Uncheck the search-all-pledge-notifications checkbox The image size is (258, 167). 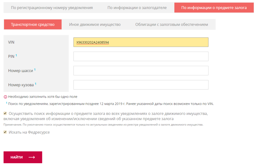point(5,113)
